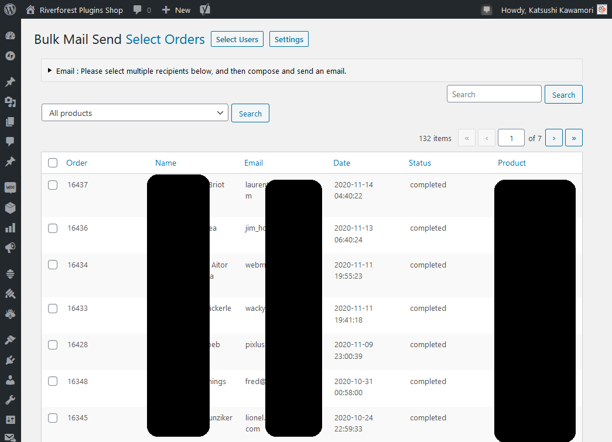Click the Marketing megaphone icon
This screenshot has height=442, width=612.
10,248
